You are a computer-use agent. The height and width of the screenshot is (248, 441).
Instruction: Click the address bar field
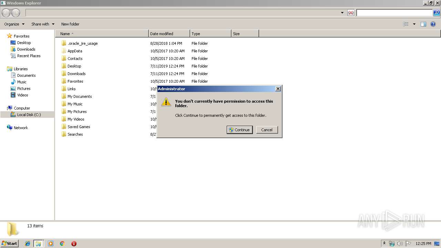182,13
